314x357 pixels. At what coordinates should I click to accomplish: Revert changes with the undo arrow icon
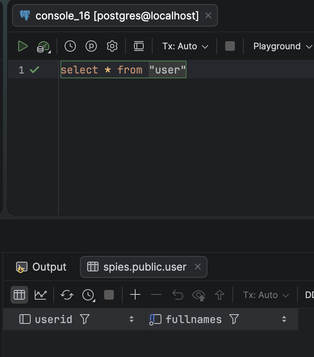coord(178,295)
